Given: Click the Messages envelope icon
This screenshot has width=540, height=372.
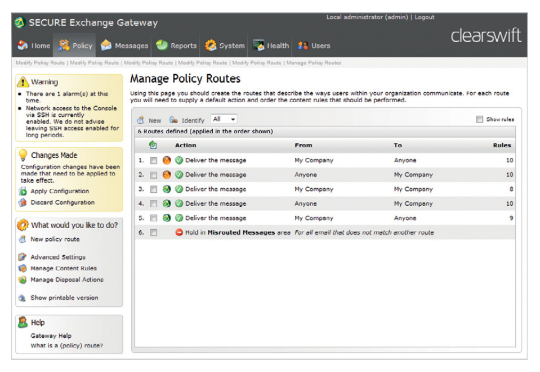Looking at the screenshot, I should click(x=106, y=46).
